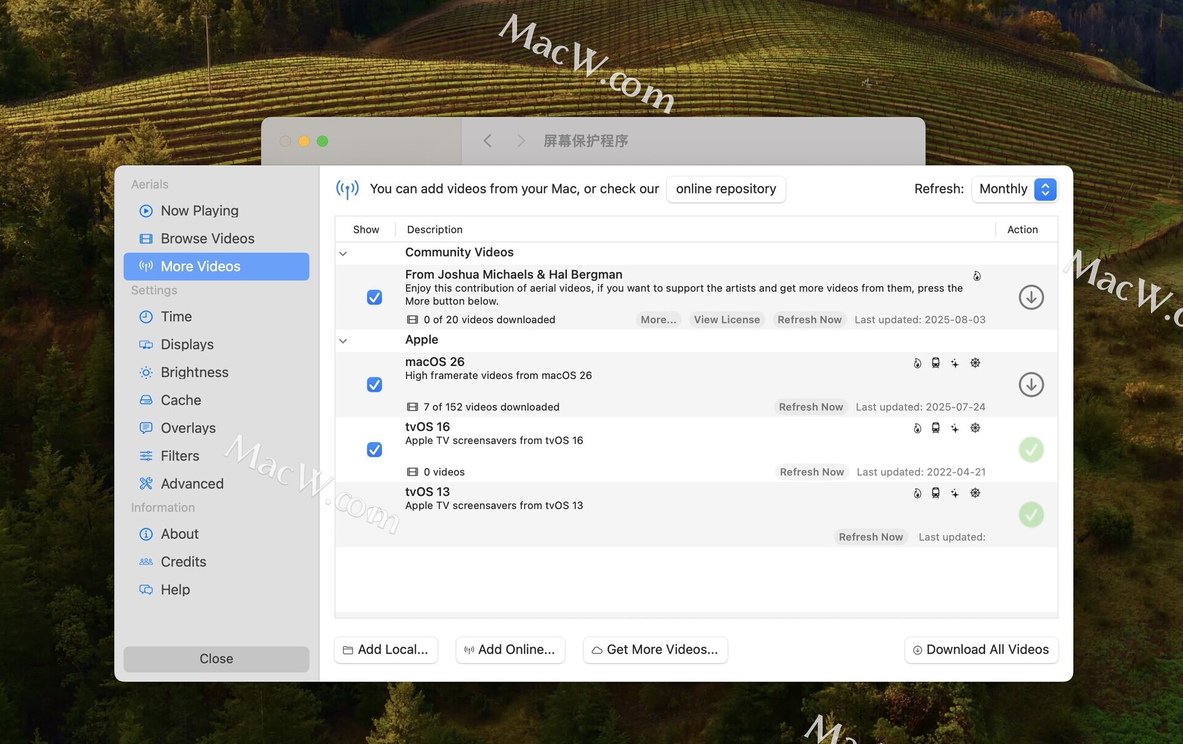
Task: Click "0 of 20 videos downloaded" text
Action: point(489,320)
